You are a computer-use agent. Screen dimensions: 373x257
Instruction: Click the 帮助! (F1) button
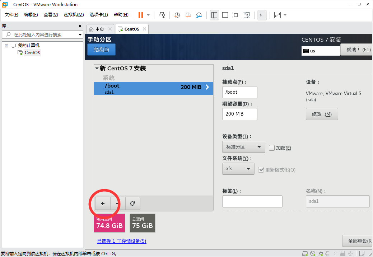tap(356, 50)
